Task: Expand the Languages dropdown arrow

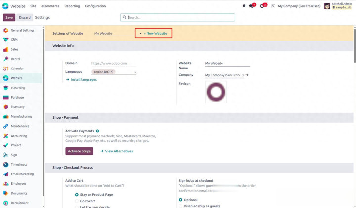Action: (x=135, y=72)
